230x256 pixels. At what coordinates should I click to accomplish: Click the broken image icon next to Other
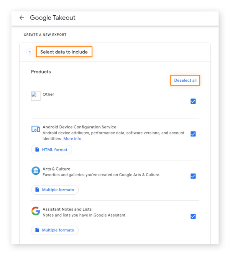pos(36,96)
